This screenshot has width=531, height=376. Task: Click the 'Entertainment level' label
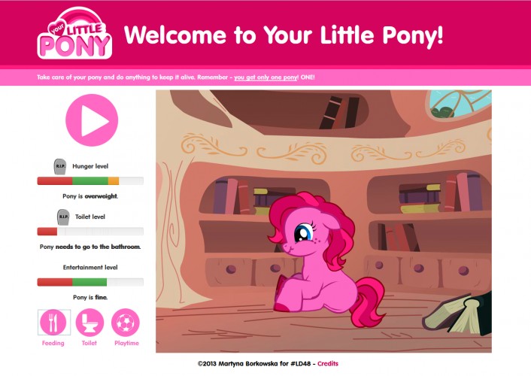[x=90, y=267]
